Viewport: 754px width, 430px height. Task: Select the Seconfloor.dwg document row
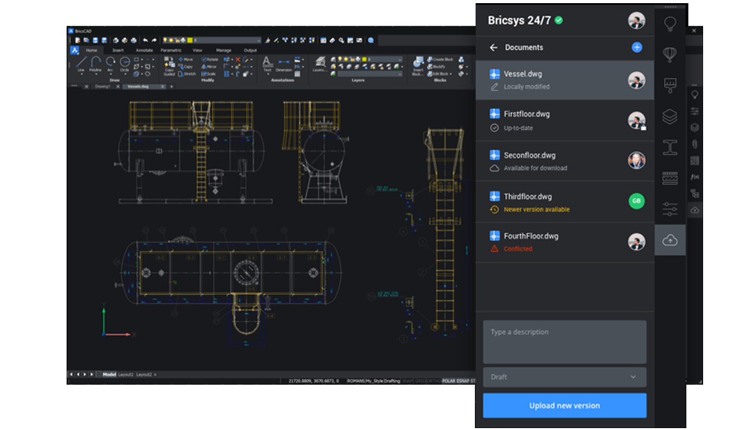564,161
